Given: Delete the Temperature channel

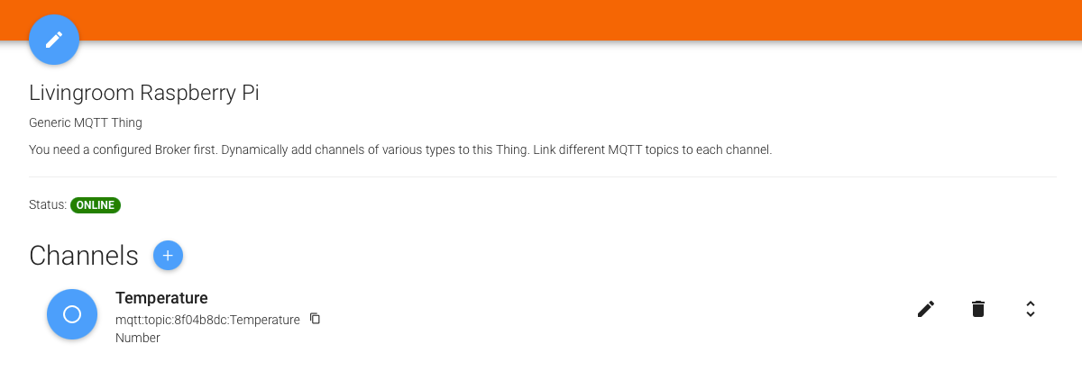Looking at the screenshot, I should pyautogui.click(x=978, y=309).
